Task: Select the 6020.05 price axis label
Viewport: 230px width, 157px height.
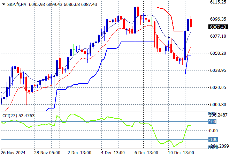Action: pos(218,87)
